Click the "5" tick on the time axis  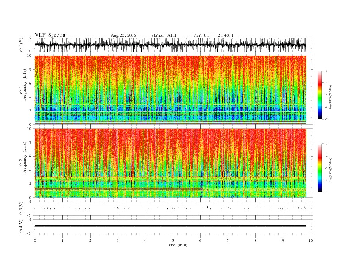tap(173, 240)
